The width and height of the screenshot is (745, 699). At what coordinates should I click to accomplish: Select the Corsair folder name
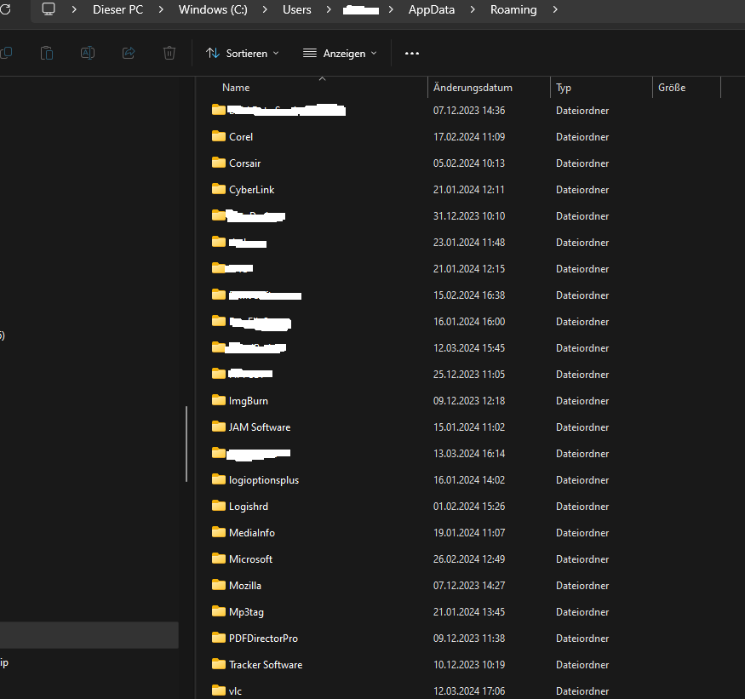coord(244,163)
